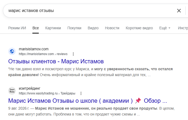Open the 'Новости' tab
This screenshot has width=188, height=120.
[x=112, y=28]
